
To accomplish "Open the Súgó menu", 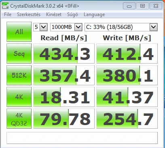I will pyautogui.click(x=72, y=14).
